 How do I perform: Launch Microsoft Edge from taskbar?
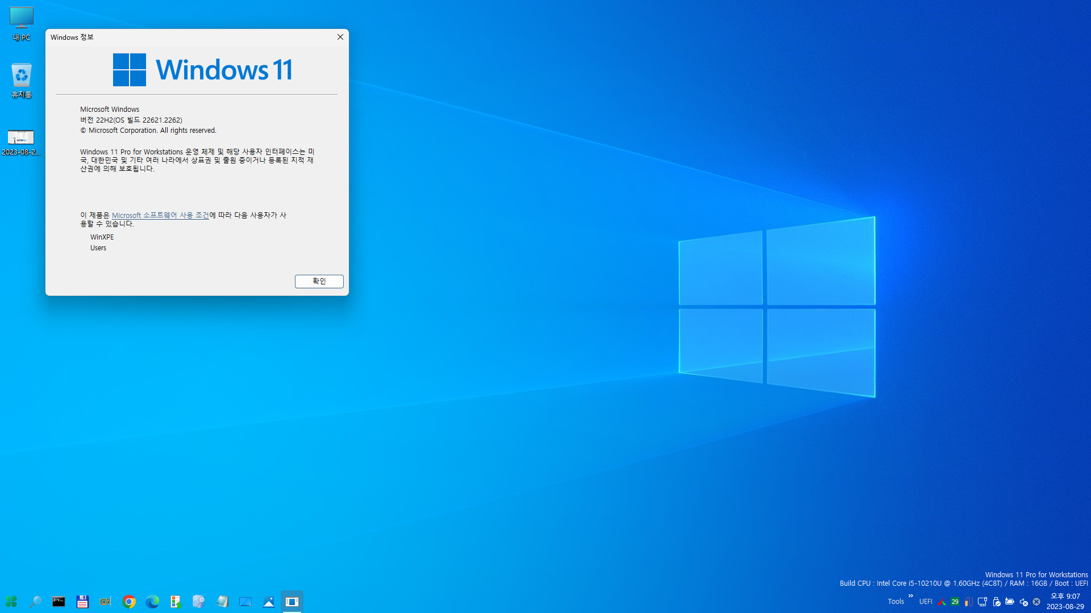[x=152, y=602]
